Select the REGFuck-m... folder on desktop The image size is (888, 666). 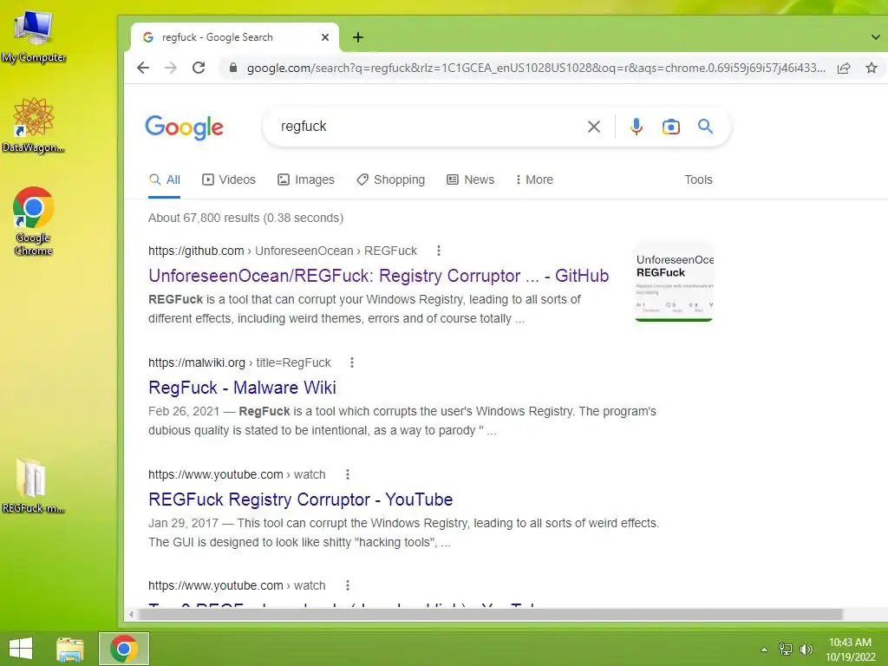tap(33, 486)
